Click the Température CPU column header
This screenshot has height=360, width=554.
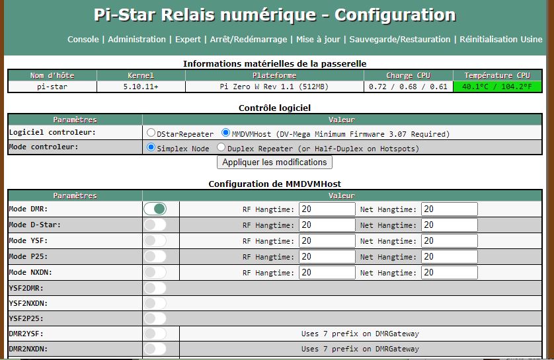coord(497,75)
